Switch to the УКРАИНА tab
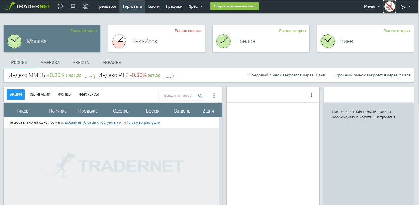419x205 pixels. point(112,62)
